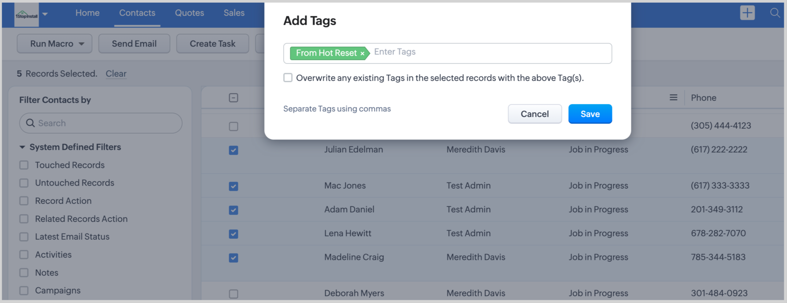Toggle the Touched Records filter
Screen dimensions: 787x303
[24, 165]
